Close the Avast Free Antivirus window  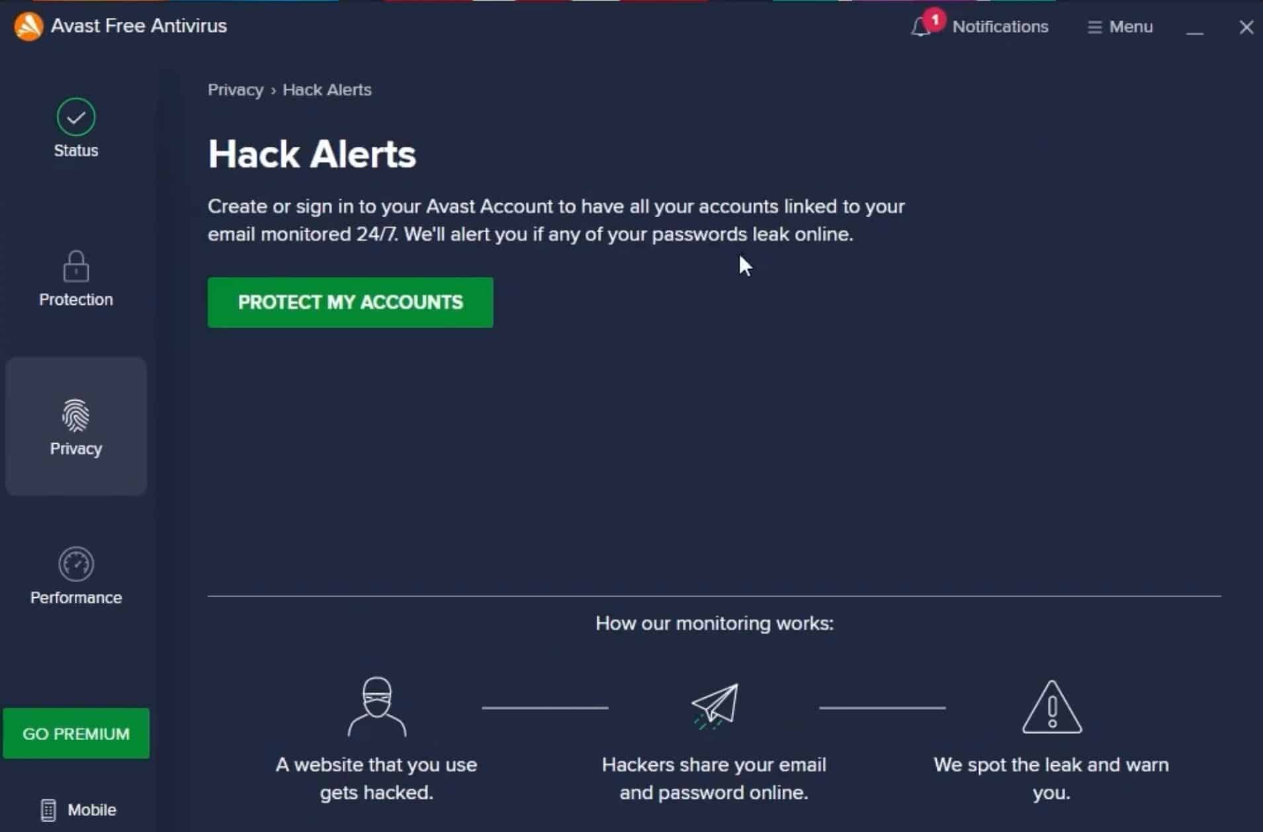click(x=1246, y=27)
